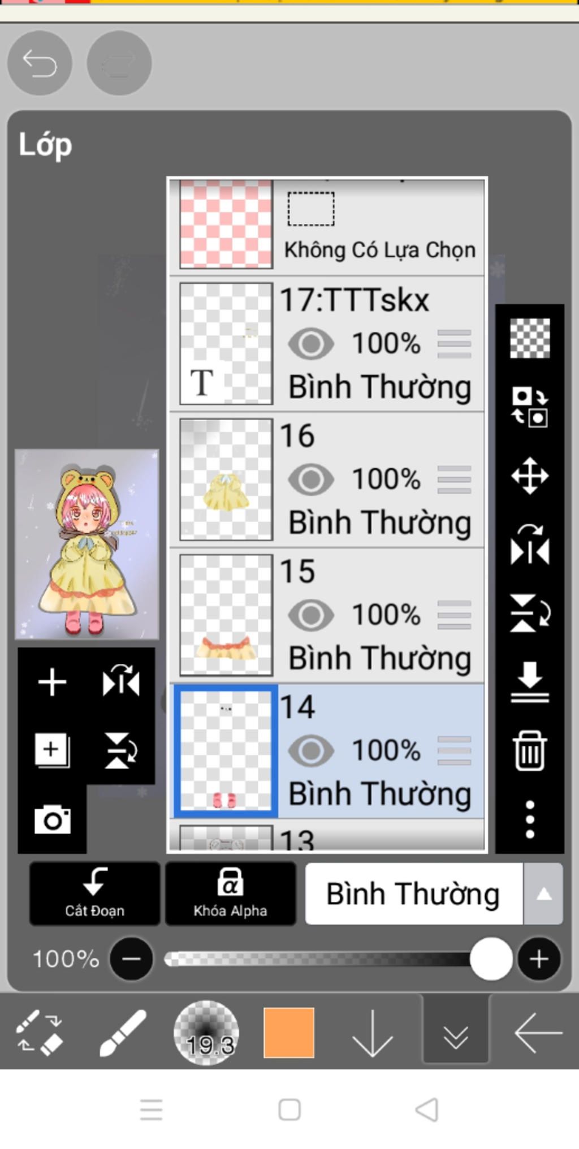Select layer 14 row
The height and width of the screenshot is (1149, 579).
(x=327, y=751)
